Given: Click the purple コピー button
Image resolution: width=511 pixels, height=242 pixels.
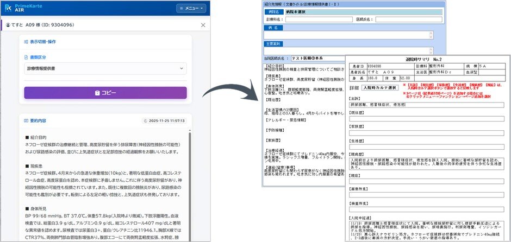Looking at the screenshot, I should pyautogui.click(x=105, y=93).
